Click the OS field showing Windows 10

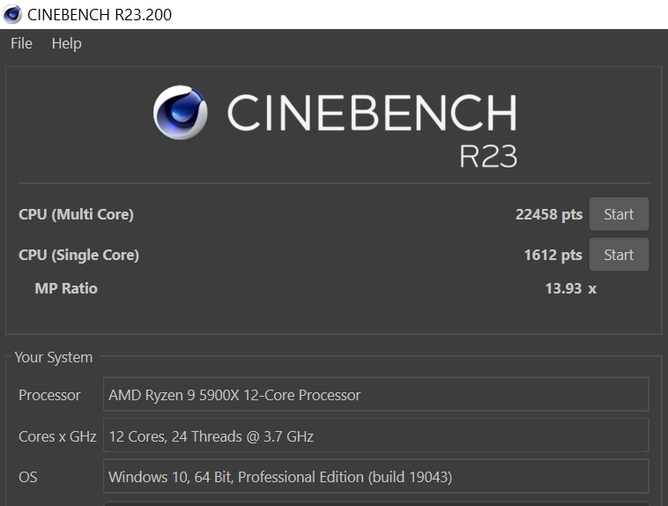375,476
